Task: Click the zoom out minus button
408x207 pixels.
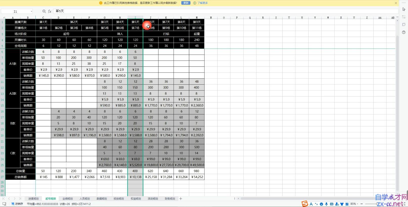Action: [x=361, y=204]
